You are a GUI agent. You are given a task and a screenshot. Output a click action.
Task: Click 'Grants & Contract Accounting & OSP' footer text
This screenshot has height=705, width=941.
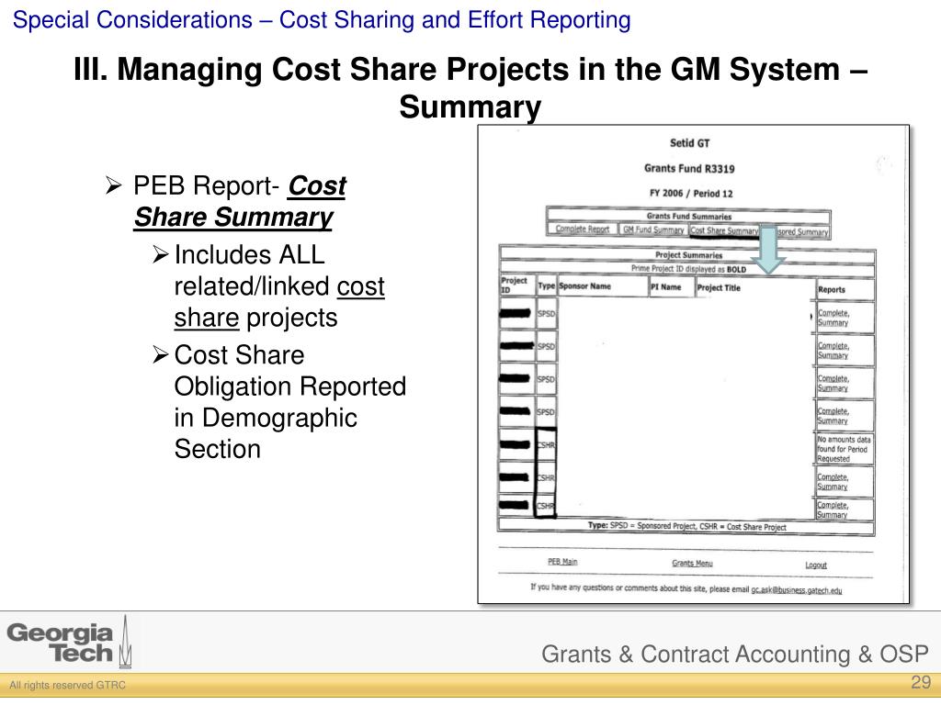734,654
